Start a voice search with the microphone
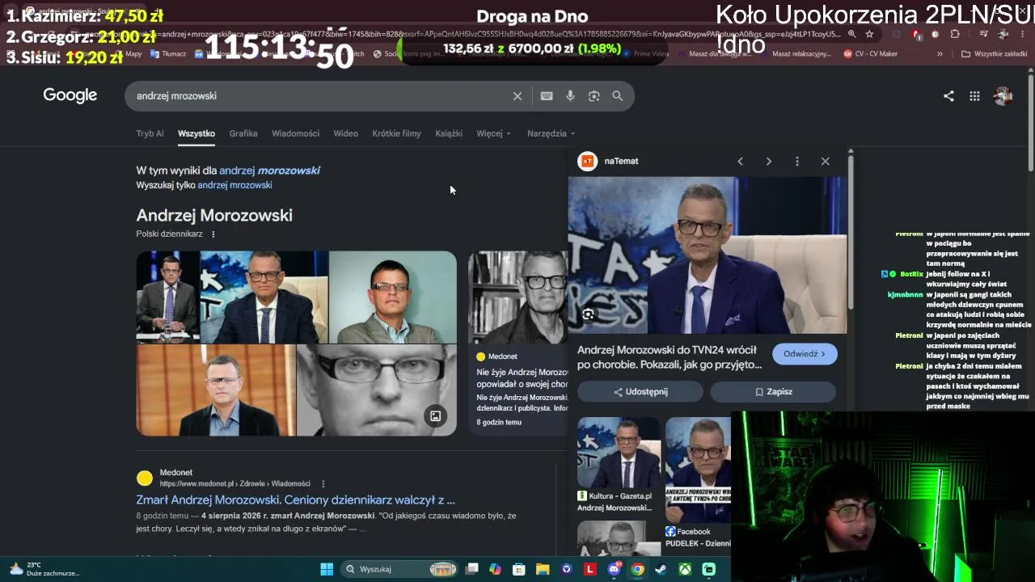 tap(570, 96)
